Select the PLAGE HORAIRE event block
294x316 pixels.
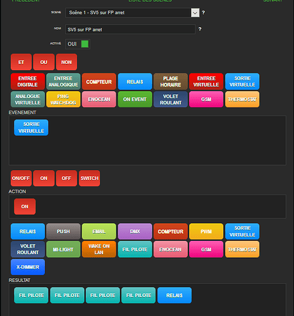coord(171,82)
